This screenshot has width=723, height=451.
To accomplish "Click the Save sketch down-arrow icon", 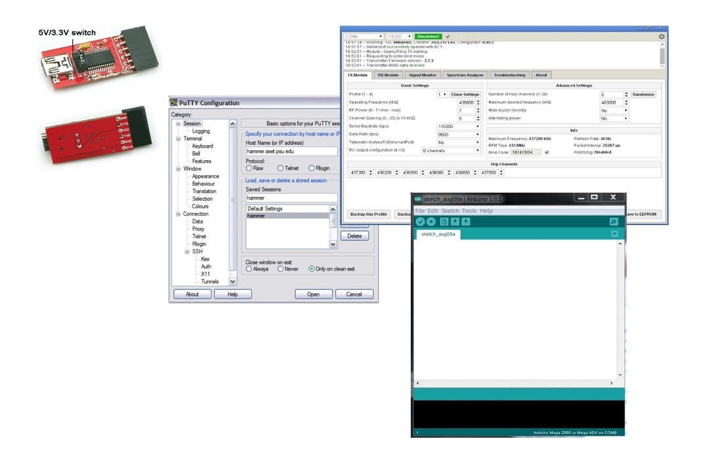I will pos(465,222).
